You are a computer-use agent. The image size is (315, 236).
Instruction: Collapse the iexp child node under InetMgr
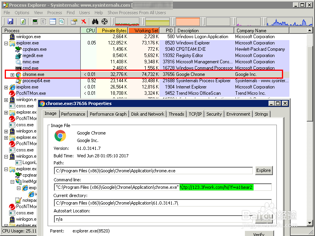(19, 188)
